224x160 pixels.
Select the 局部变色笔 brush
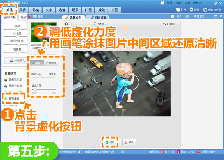(13, 86)
